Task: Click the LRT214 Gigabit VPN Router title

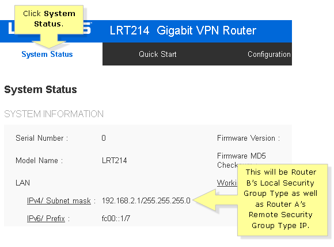Action: (183, 30)
